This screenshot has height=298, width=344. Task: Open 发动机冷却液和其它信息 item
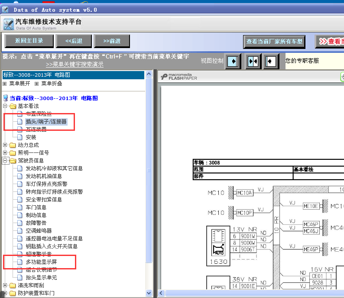coord(54,168)
